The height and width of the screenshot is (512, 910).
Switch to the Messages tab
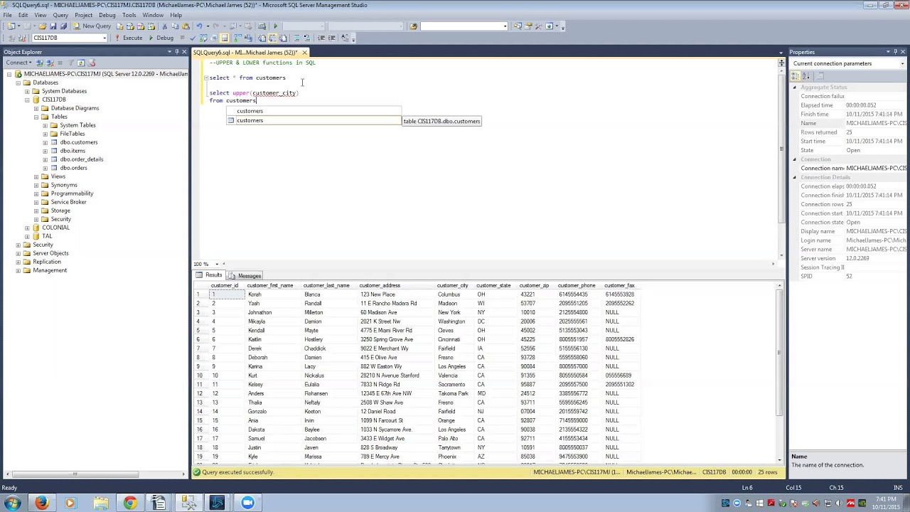click(245, 276)
